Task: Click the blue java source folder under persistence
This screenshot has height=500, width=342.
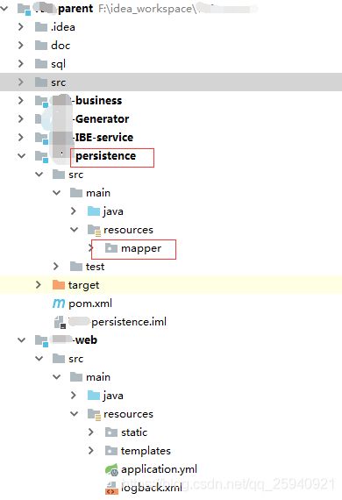Action: [x=94, y=211]
